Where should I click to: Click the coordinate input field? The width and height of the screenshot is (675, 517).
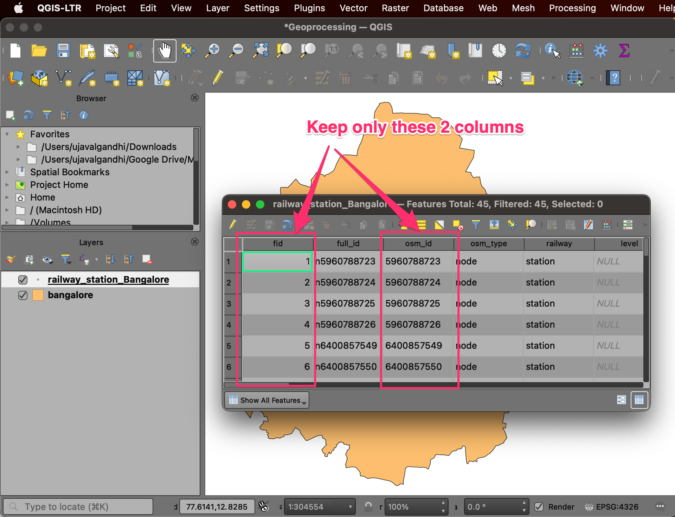tap(217, 507)
